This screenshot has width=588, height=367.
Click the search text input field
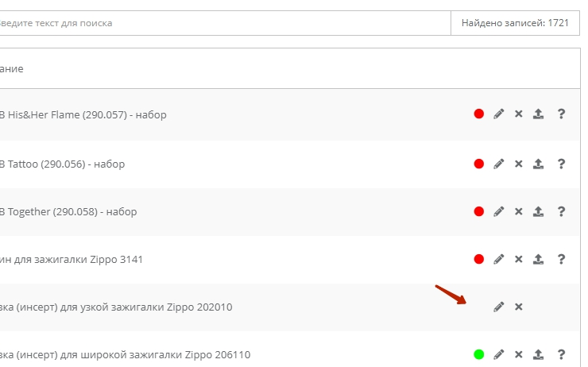click(x=222, y=23)
